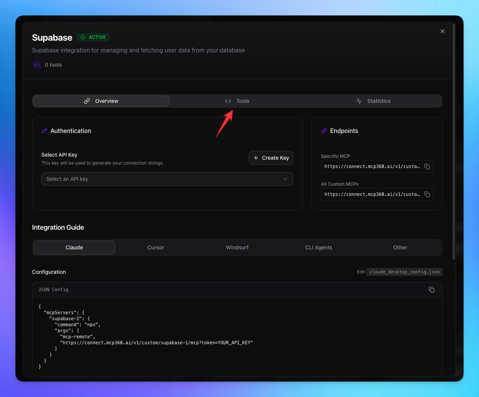Copy the Specific MCP endpoint URL
The width and height of the screenshot is (479, 397).
427,166
